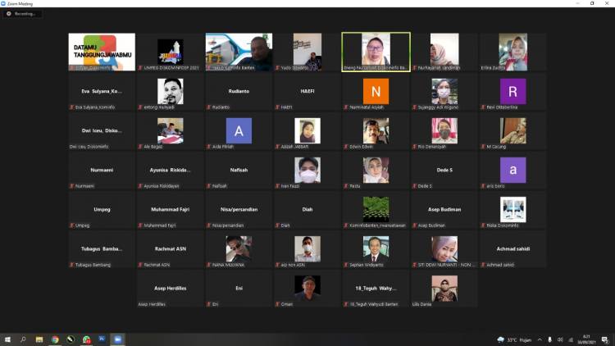The width and height of the screenshot is (615, 346).
Task: Select the Lilis Dania participant tile
Action: (x=444, y=289)
